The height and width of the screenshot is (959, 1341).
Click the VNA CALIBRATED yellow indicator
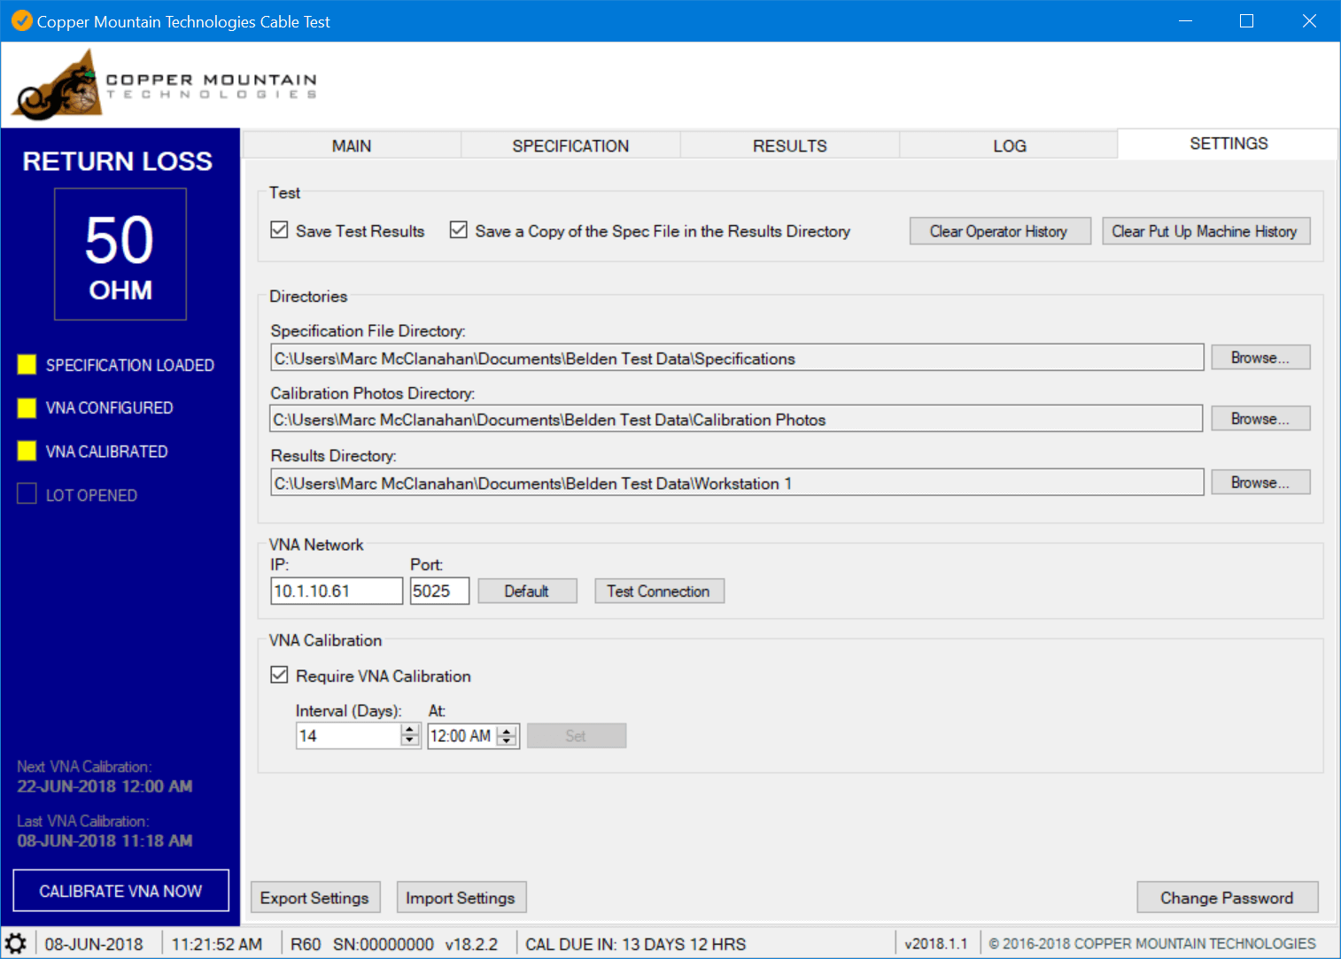[x=27, y=451]
